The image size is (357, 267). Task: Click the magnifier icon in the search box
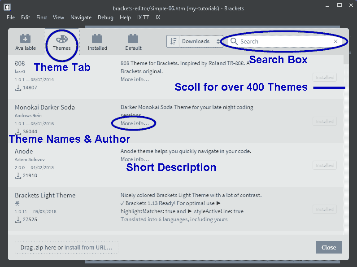click(234, 41)
